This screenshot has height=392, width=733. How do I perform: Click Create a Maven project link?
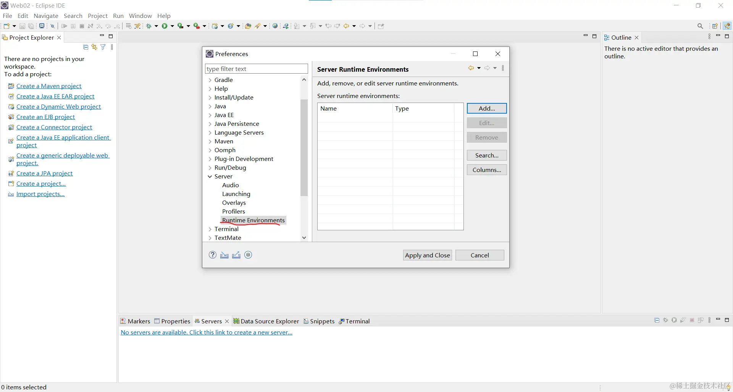pyautogui.click(x=49, y=86)
